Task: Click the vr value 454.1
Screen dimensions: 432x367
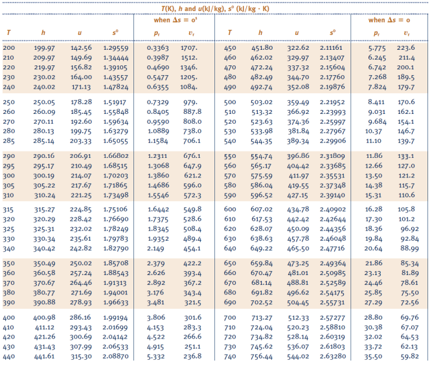Action: (x=192, y=249)
